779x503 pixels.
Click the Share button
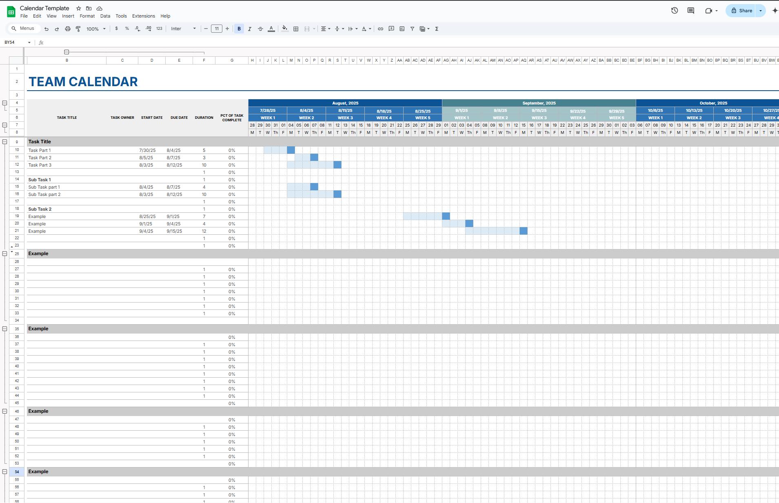[x=741, y=11]
